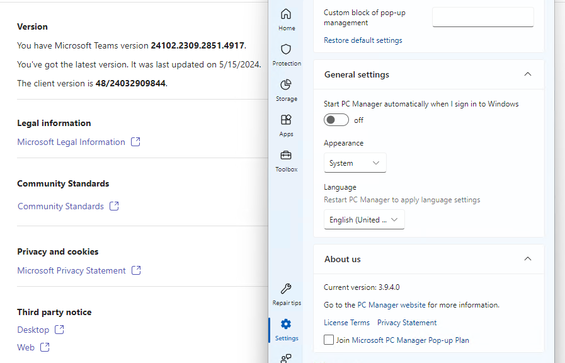
Task: Toggle Start PC Manager automatically switch
Action: 336,120
